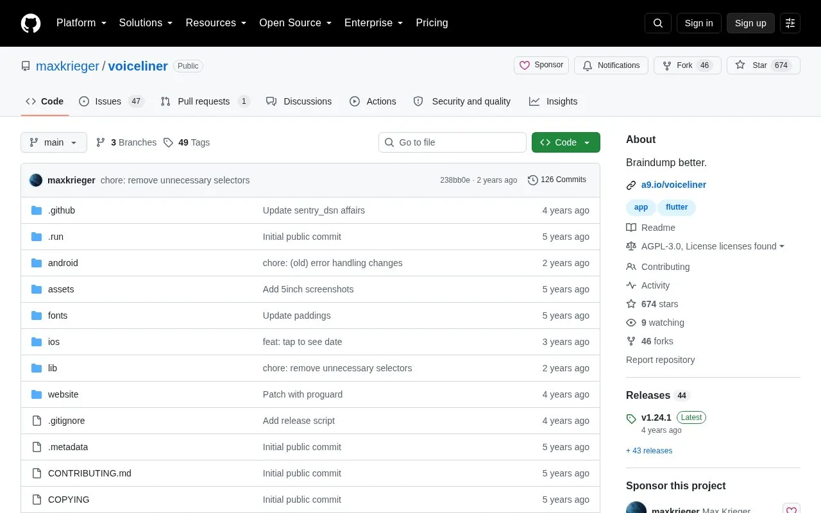Expand the Resources menu
This screenshot has height=513, width=821.
click(216, 23)
